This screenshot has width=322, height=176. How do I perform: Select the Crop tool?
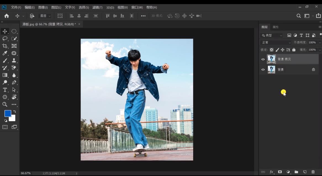pos(5,46)
